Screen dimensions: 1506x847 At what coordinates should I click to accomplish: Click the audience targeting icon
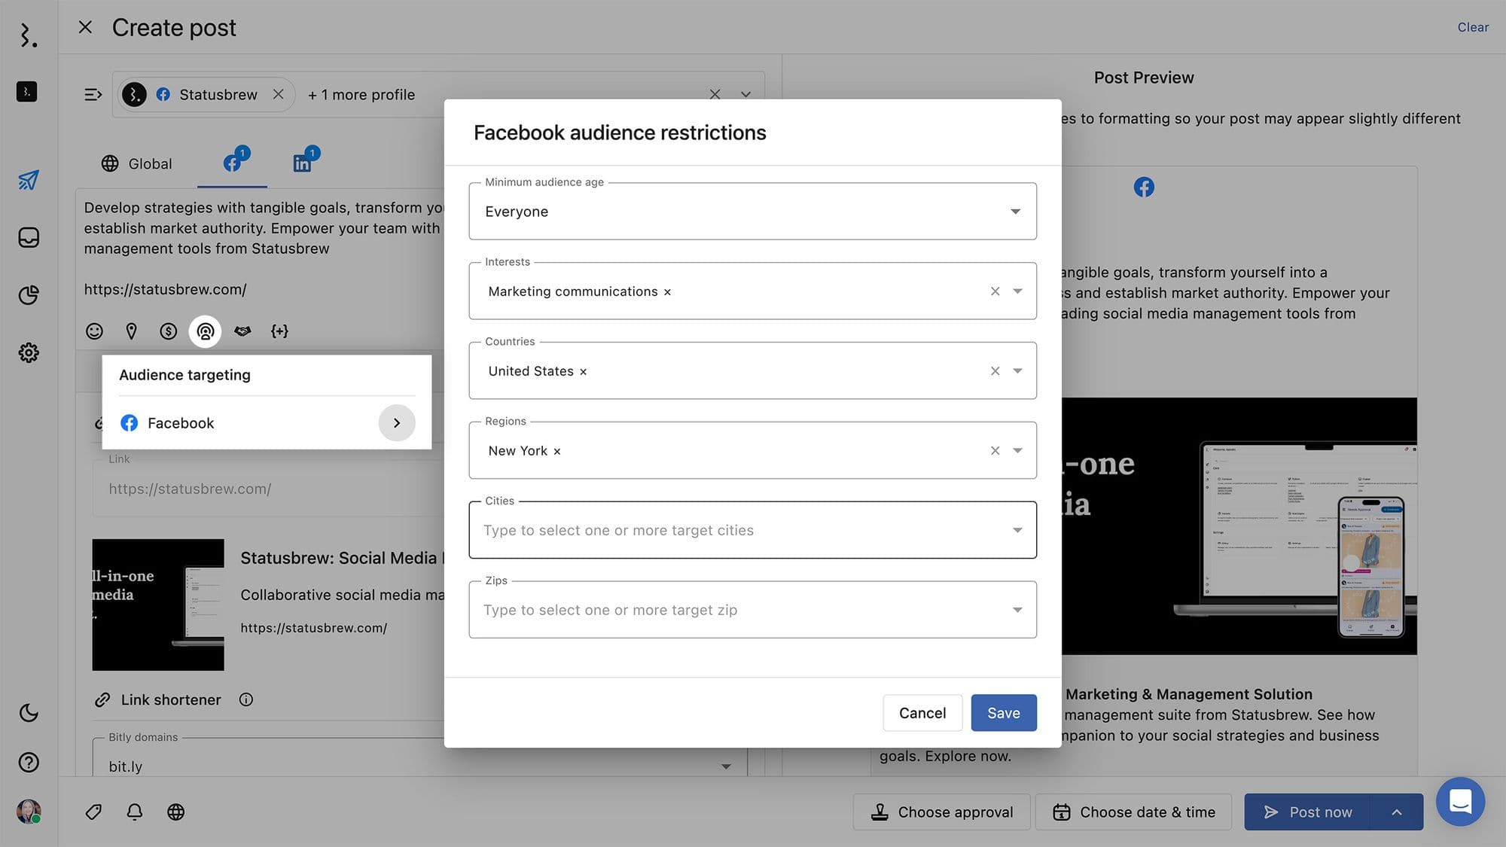206,331
